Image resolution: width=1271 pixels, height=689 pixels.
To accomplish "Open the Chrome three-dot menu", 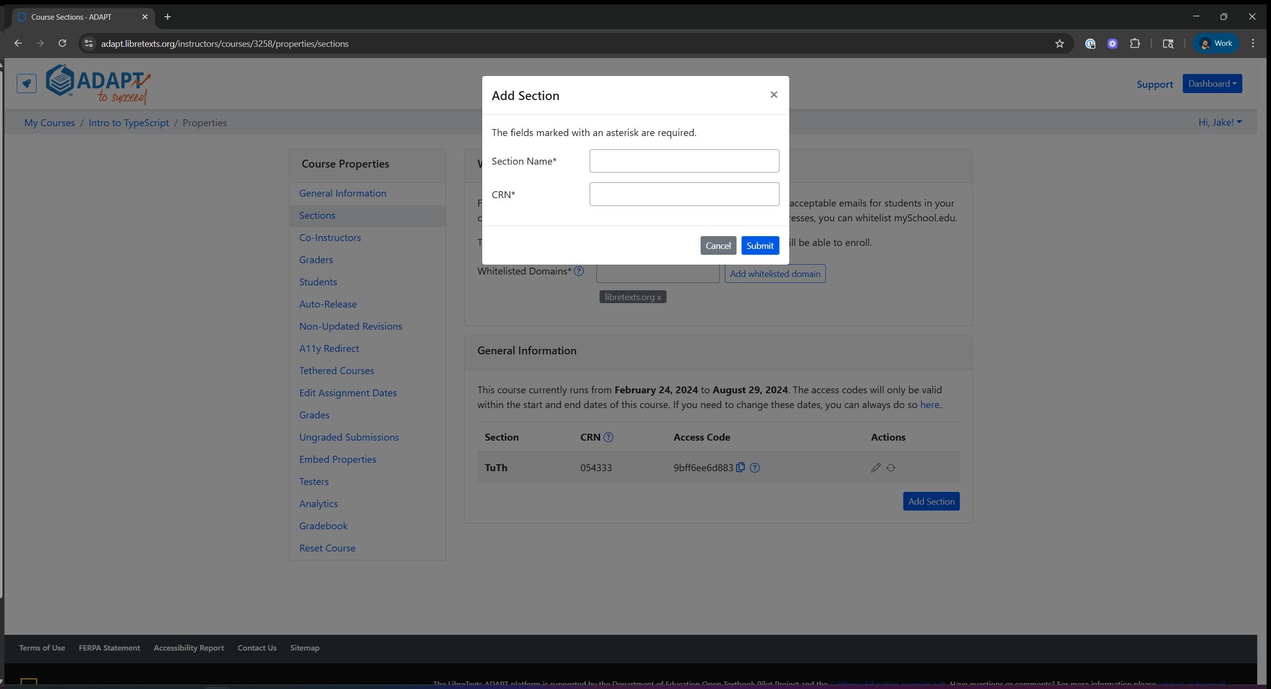I will click(x=1253, y=44).
